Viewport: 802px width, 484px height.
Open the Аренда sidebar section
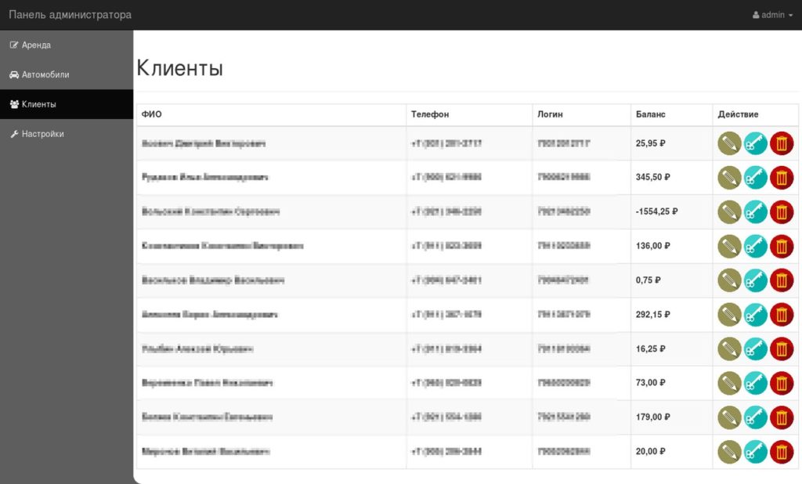tap(67, 45)
